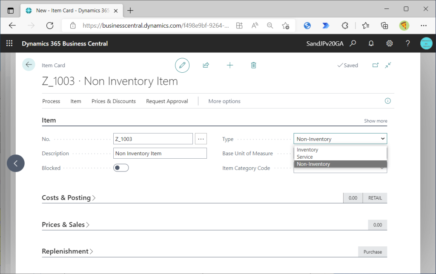The height and width of the screenshot is (274, 436).
Task: Click the share icon on Item Card
Action: pos(206,65)
